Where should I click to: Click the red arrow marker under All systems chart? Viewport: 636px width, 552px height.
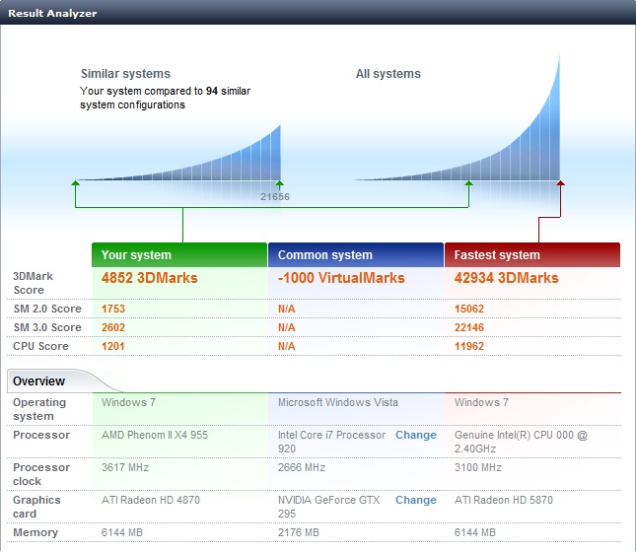point(561,183)
